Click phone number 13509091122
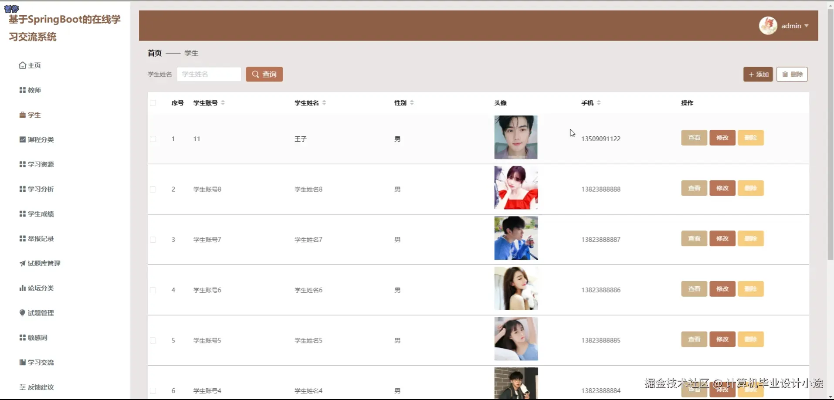The height and width of the screenshot is (400, 834). [601, 139]
